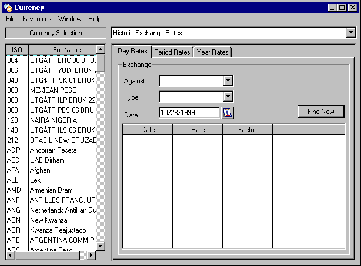Open the Window menu
Viewport: 361px width, 266px height.
[70, 19]
